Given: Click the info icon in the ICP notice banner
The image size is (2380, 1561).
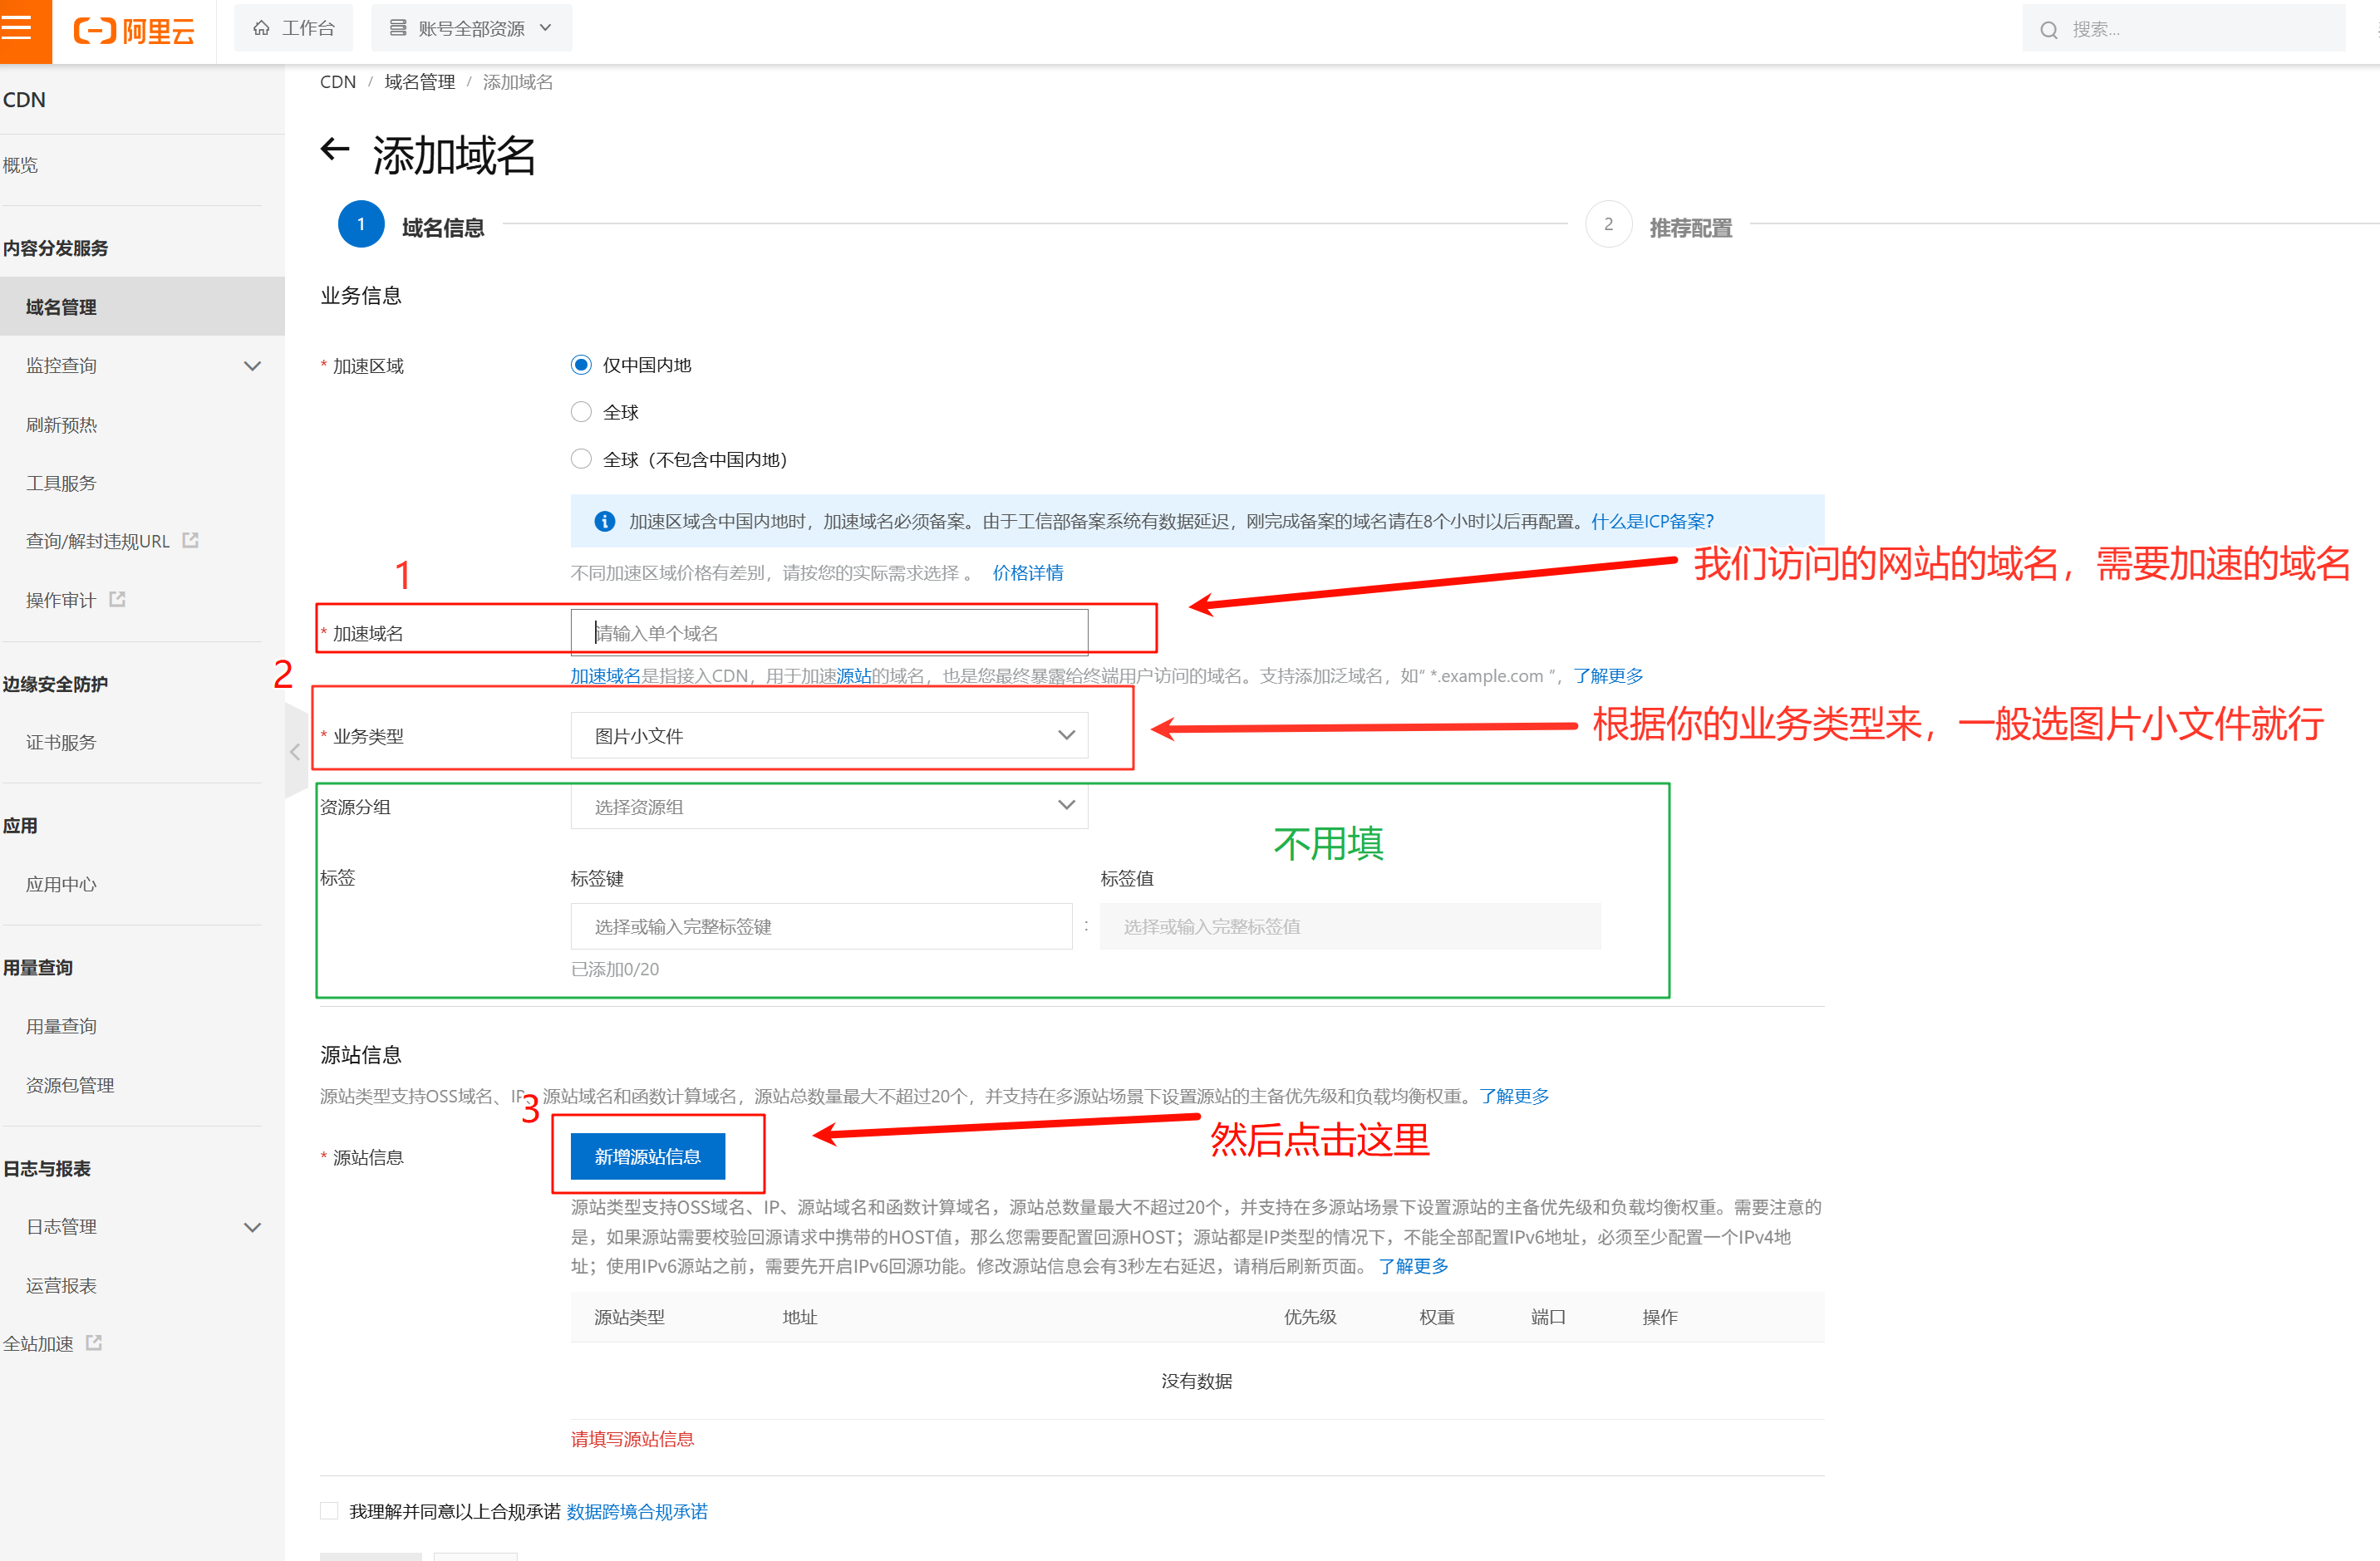Looking at the screenshot, I should 603,521.
